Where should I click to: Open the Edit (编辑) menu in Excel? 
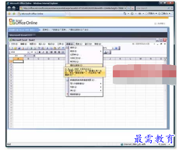point(24,44)
